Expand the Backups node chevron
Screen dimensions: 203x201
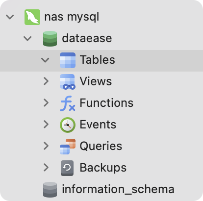pyautogui.click(x=46, y=168)
